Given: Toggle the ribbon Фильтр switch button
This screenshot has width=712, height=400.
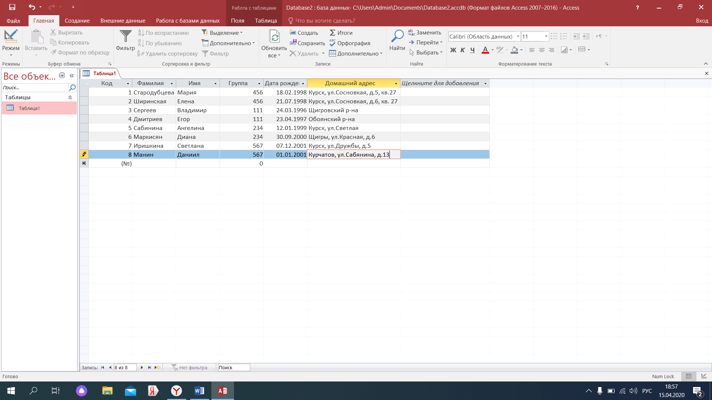Looking at the screenshot, I should coord(215,53).
